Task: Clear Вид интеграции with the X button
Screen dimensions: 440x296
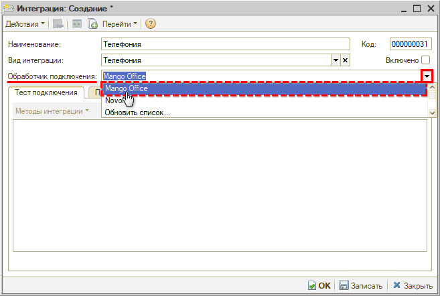Action: (346, 60)
